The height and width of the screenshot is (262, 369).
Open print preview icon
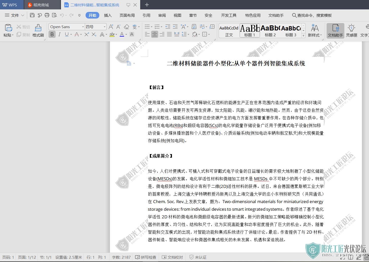click(x=54, y=15)
